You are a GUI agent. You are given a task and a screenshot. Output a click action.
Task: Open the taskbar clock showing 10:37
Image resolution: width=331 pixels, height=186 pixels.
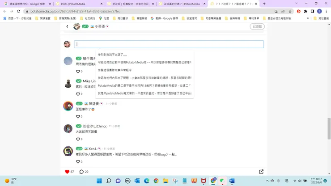(x=316, y=181)
